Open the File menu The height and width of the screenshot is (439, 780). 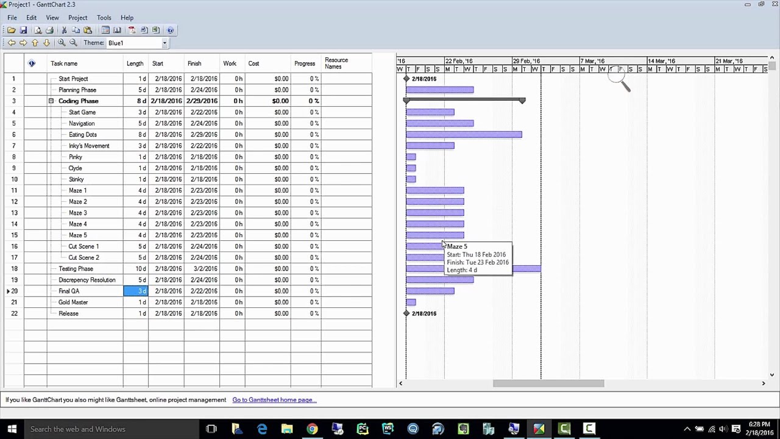12,18
